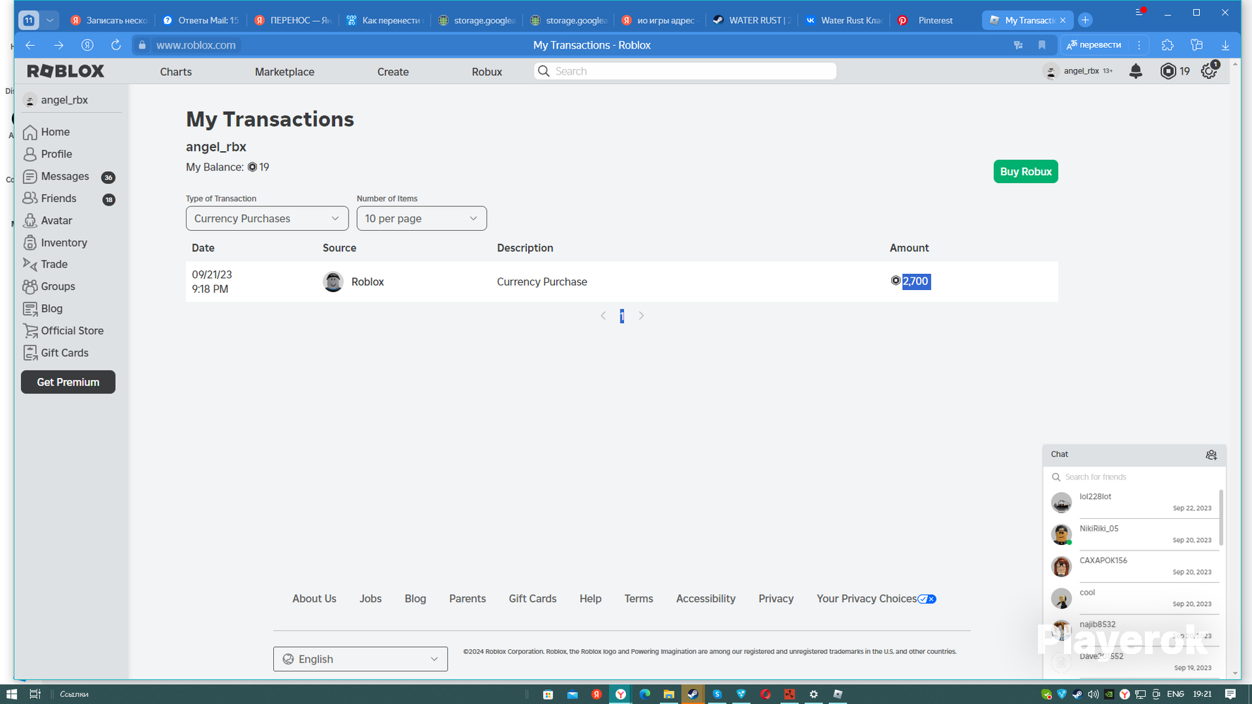Image resolution: width=1252 pixels, height=704 pixels.
Task: Open Steam from the Windows taskbar
Action: pyautogui.click(x=693, y=694)
